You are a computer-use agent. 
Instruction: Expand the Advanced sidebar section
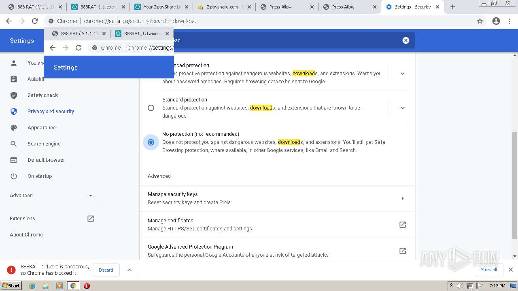point(51,195)
